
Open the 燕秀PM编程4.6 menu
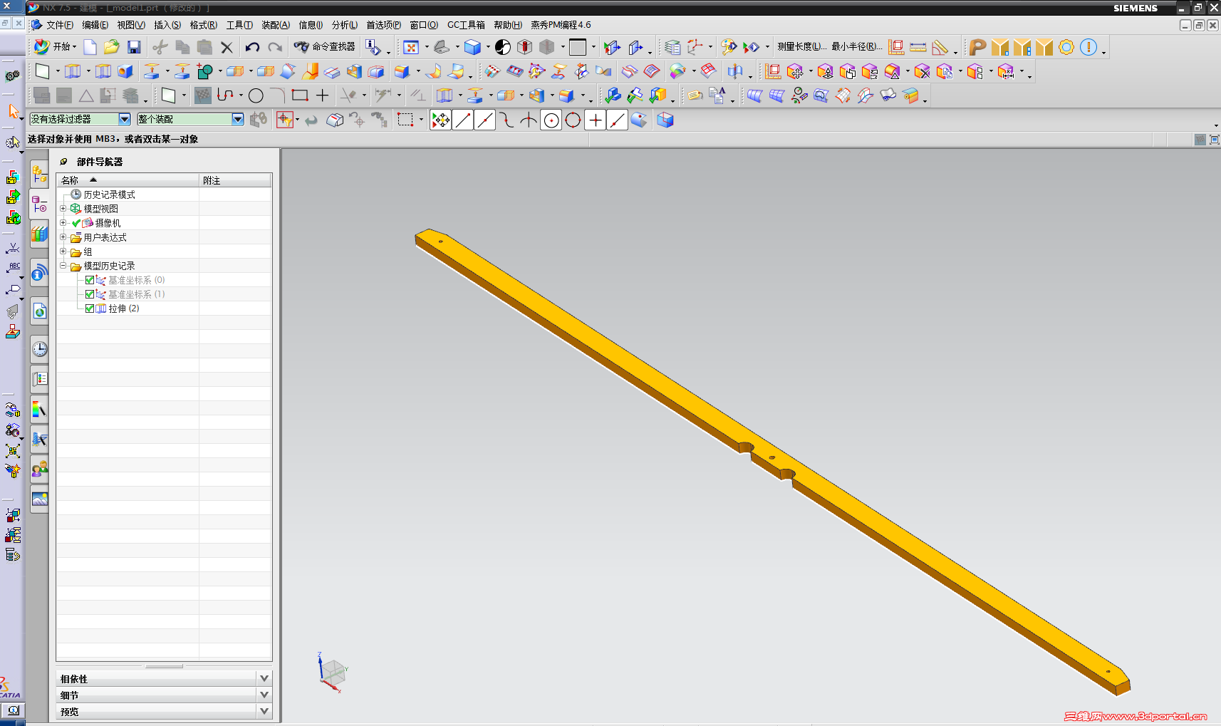point(561,25)
